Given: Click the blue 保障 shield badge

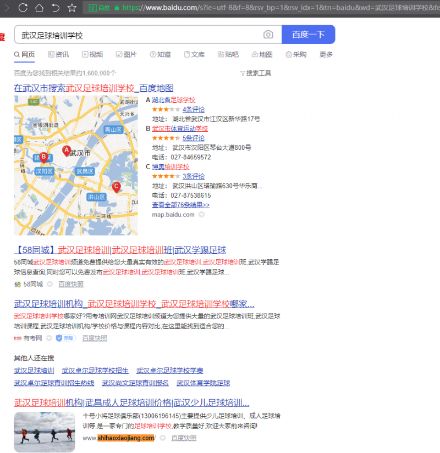Looking at the screenshot, I should pyautogui.click(x=65, y=338).
